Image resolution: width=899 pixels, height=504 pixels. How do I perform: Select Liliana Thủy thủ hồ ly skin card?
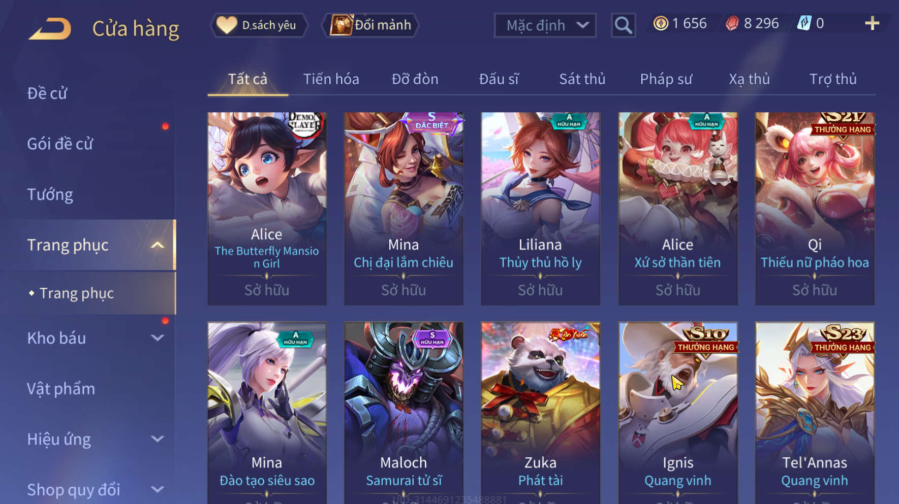pos(540,209)
